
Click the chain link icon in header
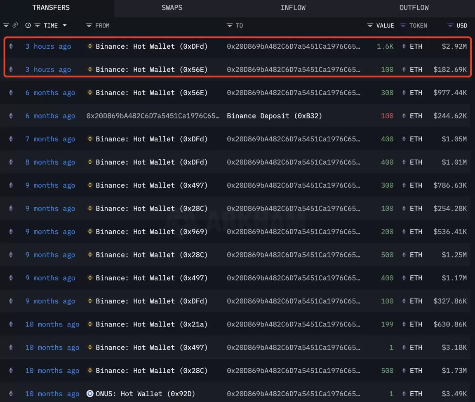pyautogui.click(x=15, y=25)
